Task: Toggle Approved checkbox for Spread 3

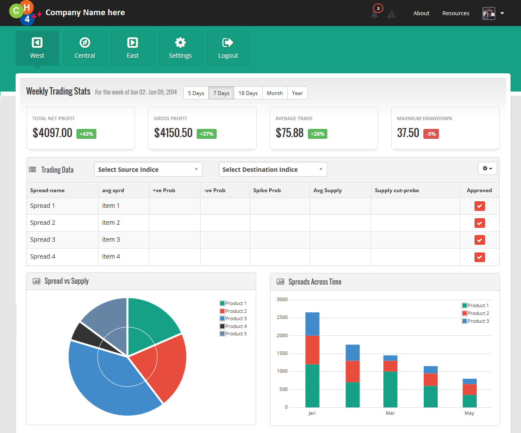Action: tap(479, 240)
